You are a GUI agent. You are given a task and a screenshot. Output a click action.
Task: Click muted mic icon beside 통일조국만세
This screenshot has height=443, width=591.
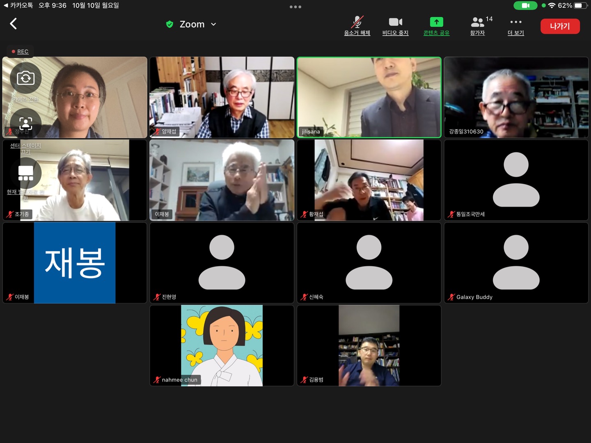[451, 214]
